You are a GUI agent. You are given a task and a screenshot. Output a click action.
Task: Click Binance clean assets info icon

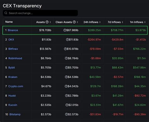pos(65,30)
